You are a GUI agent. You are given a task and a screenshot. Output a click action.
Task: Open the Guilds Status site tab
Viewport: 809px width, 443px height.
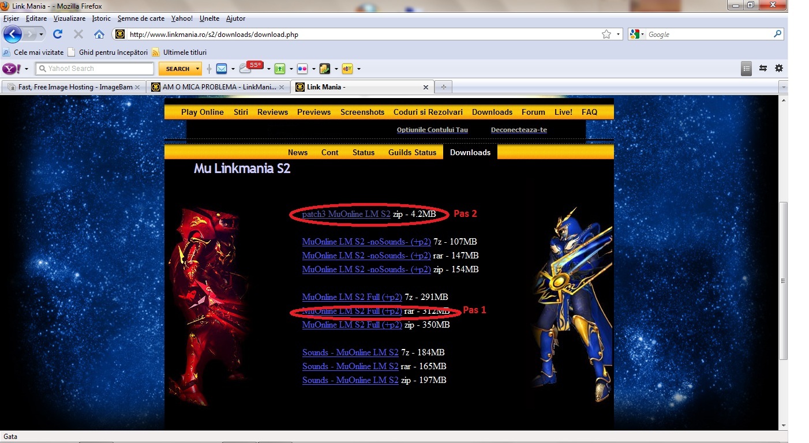tap(412, 152)
